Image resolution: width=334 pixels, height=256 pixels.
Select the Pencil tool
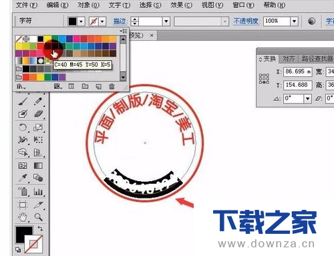tap(38, 102)
